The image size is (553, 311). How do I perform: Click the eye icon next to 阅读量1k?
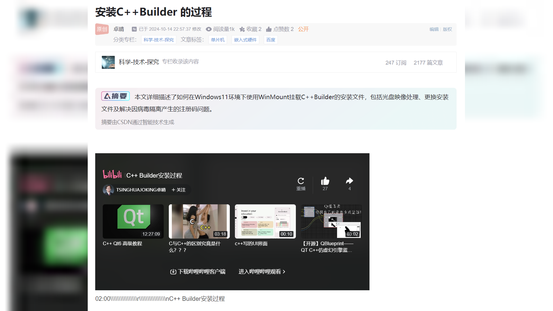pyautogui.click(x=209, y=29)
